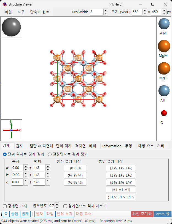The width and height of the screenshot is (172, 224).
Task: Decrease the ProjWidth value
Action: pyautogui.click(x=106, y=14)
